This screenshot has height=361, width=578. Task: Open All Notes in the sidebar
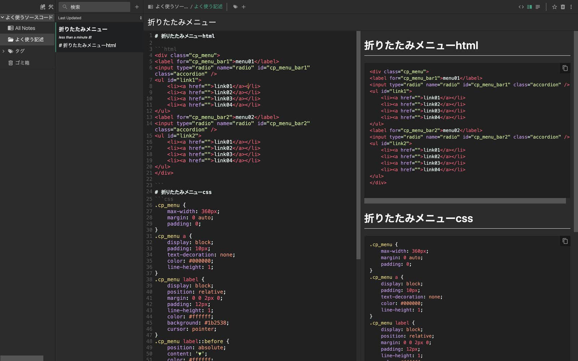click(27, 28)
